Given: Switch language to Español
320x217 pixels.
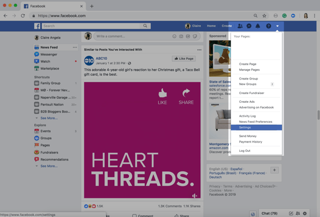Looking at the screenshot, I should pos(236,169).
